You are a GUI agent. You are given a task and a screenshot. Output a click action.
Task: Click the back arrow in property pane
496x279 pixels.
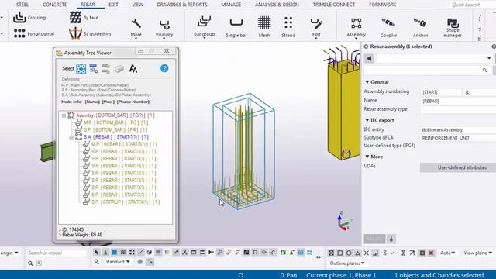pos(369,58)
